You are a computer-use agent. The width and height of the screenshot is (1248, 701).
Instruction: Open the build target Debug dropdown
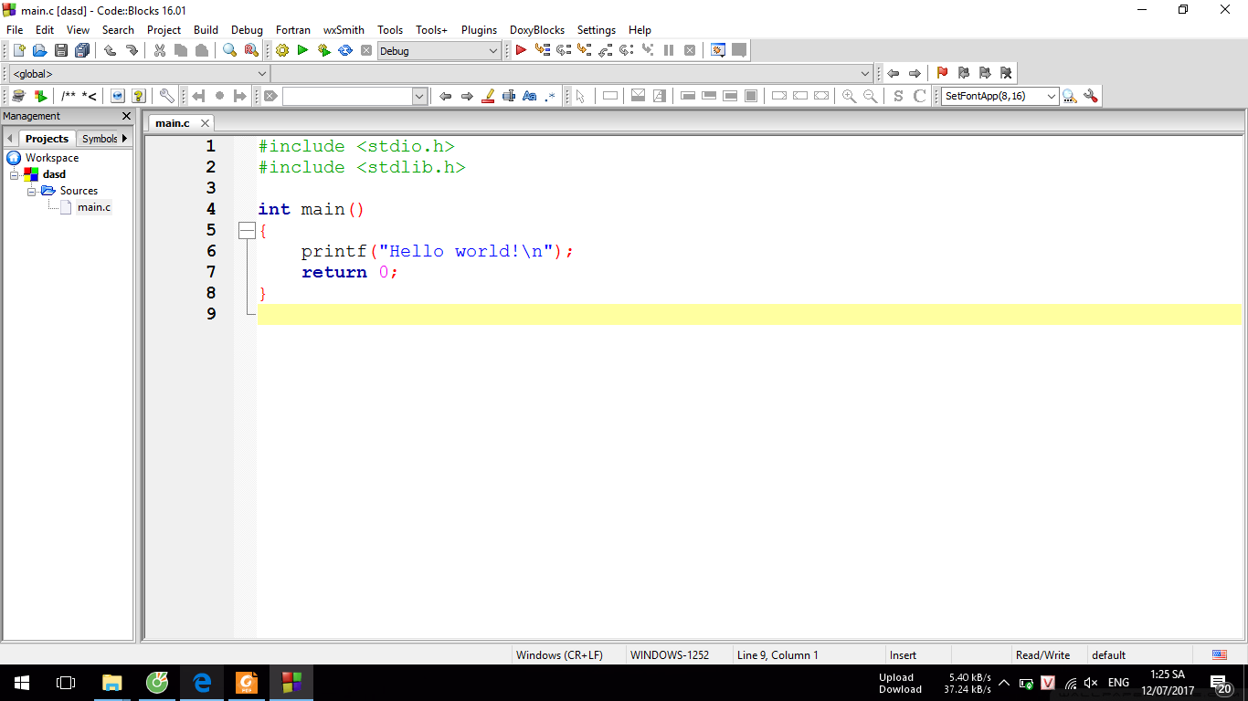click(x=439, y=51)
